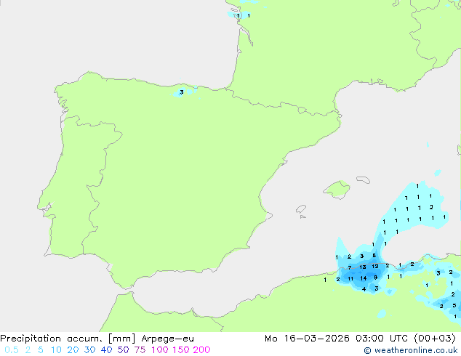
Task: Click the '03:00 UTC' time label
Action: [382, 339]
